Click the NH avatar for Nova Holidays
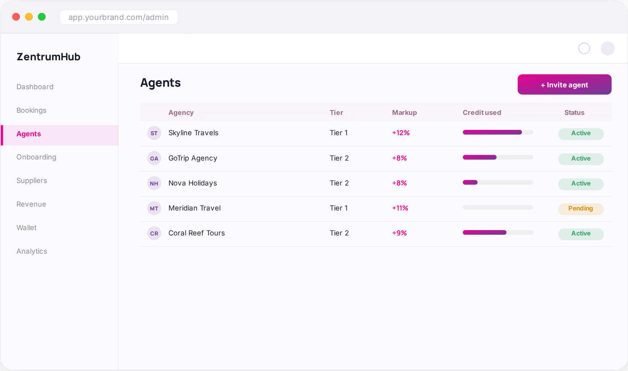628x371 pixels. [x=154, y=183]
